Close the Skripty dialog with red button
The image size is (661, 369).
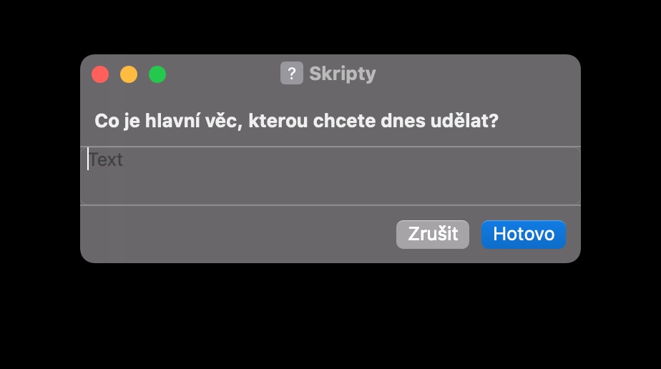tap(100, 74)
